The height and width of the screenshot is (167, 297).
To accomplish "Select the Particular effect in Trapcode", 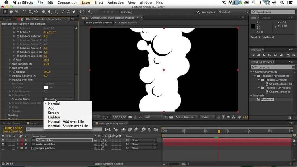I will pyautogui.click(x=267, y=100).
